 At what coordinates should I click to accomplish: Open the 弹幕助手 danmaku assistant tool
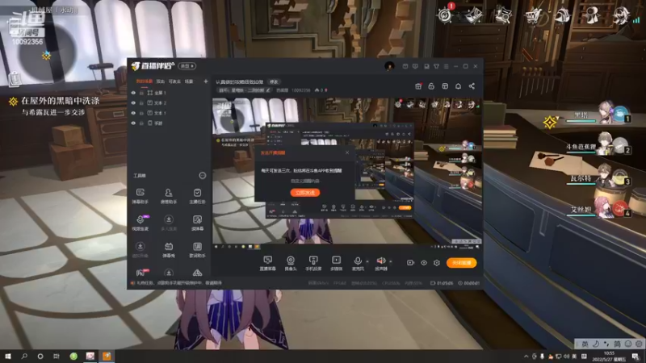(140, 196)
